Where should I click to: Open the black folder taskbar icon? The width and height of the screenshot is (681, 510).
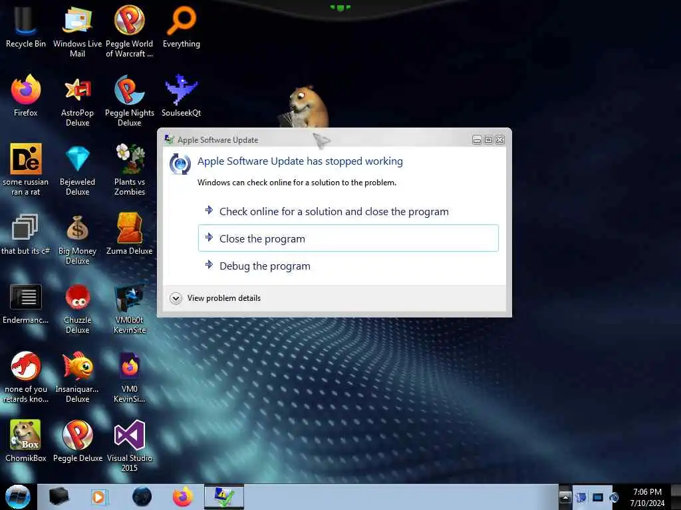(x=59, y=497)
